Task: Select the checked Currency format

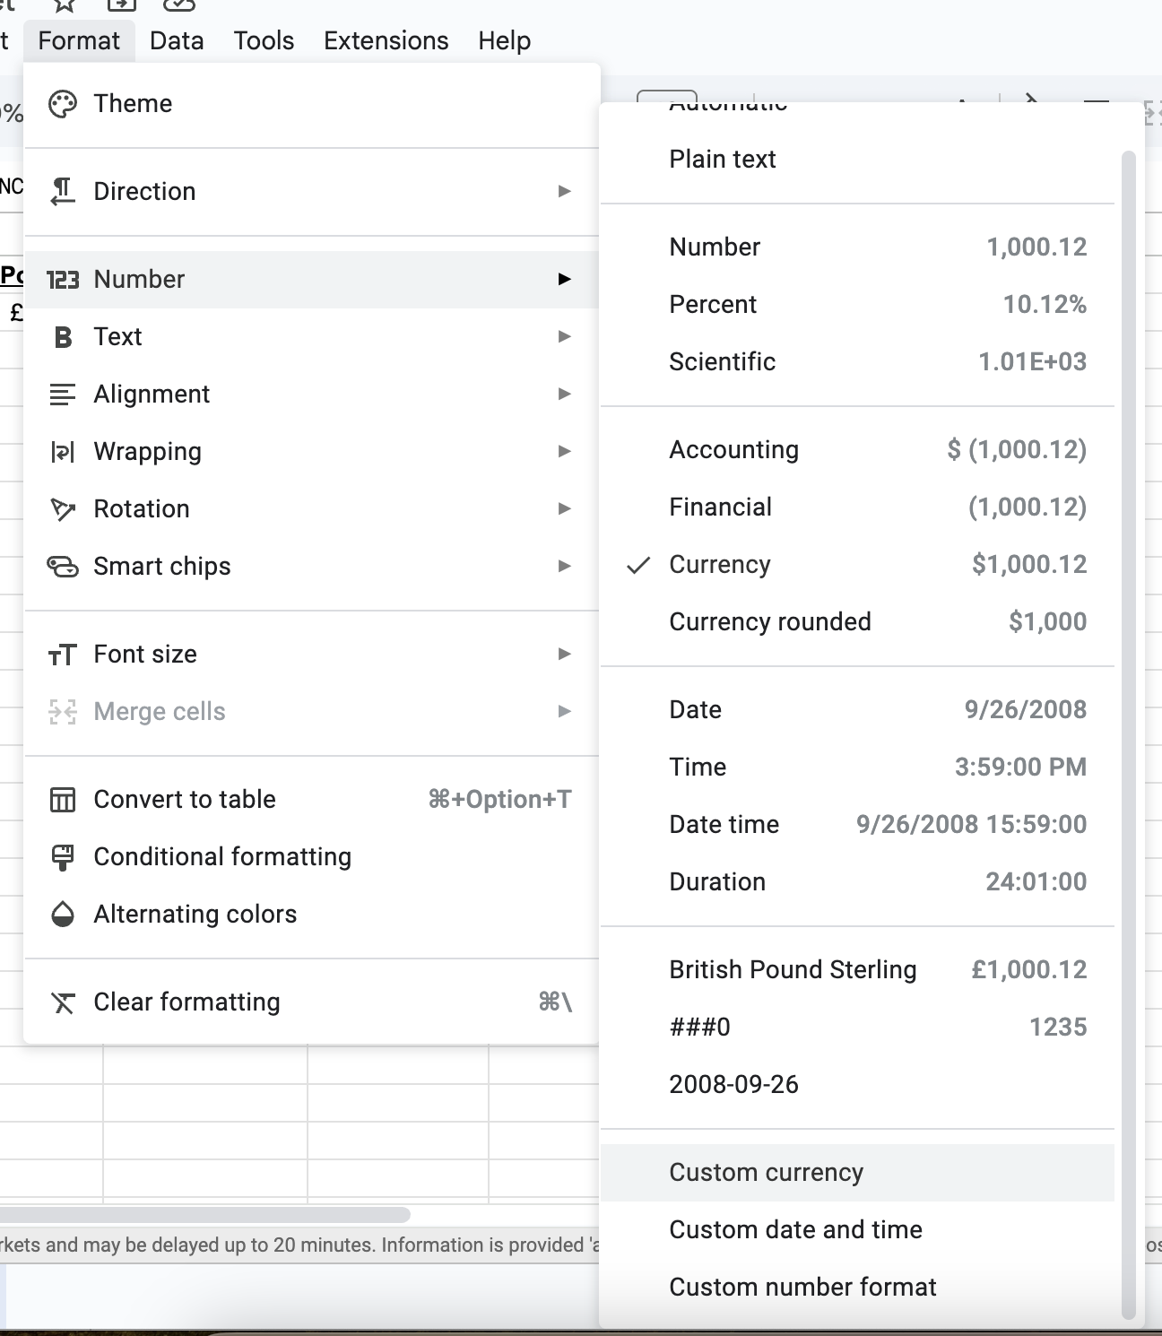Action: (720, 565)
